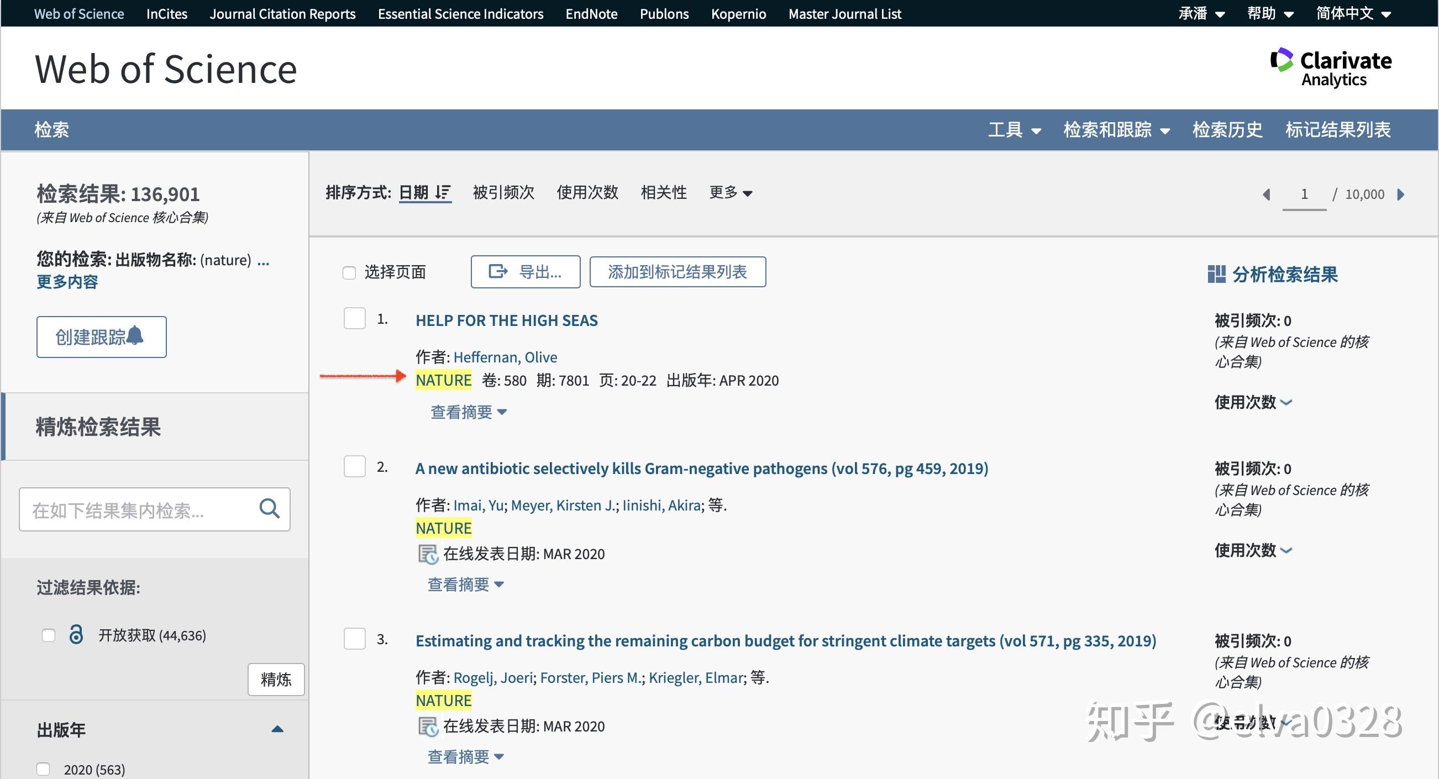This screenshot has width=1439, height=779.
Task: Open 检索历史 search history
Action: (1227, 129)
